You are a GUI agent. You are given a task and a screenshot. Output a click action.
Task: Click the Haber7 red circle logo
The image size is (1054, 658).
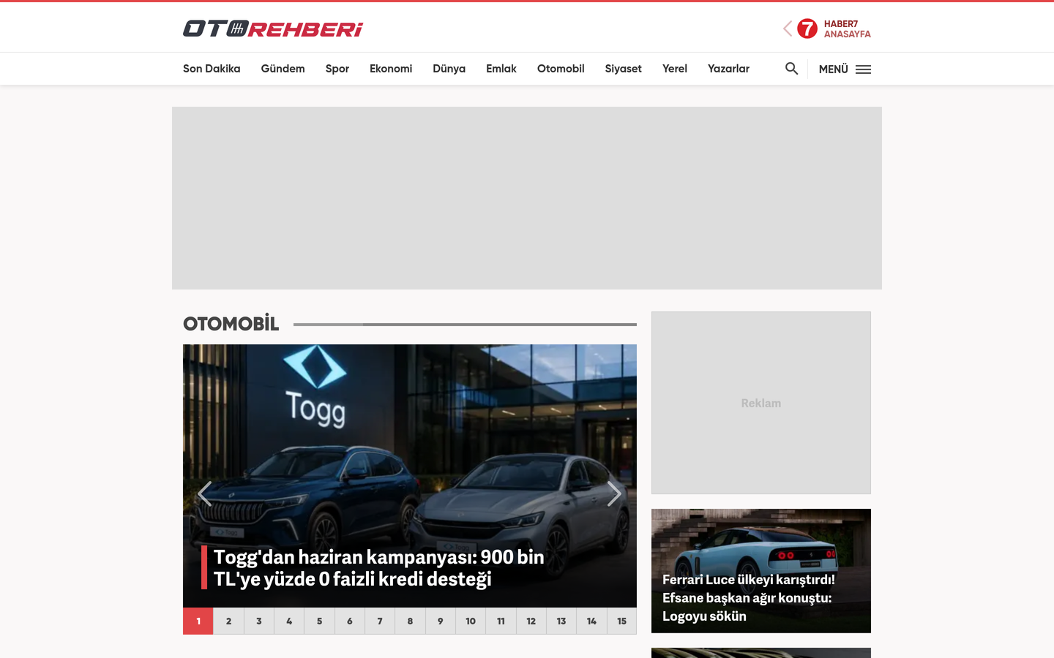click(807, 29)
